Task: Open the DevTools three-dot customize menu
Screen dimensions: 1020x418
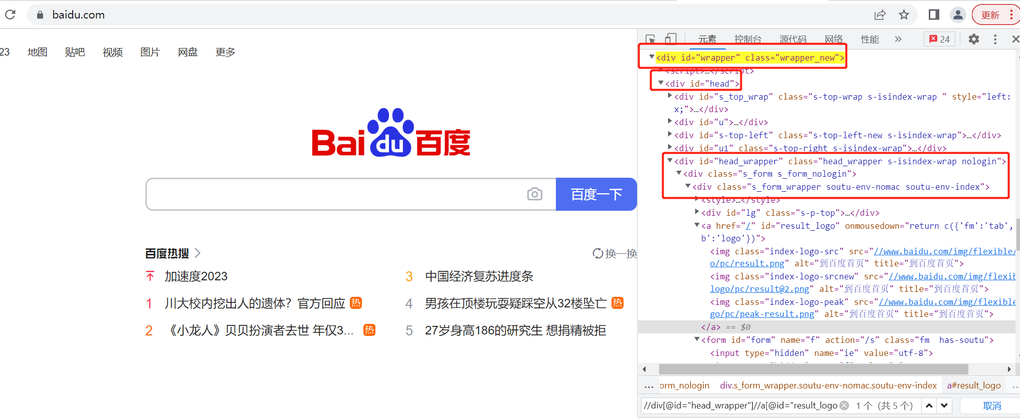Action: 995,39
